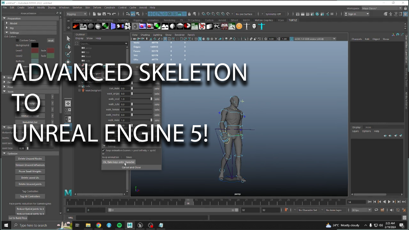Toggle solo for walk_angry
This screenshot has height=230, width=409.
coord(157,93)
